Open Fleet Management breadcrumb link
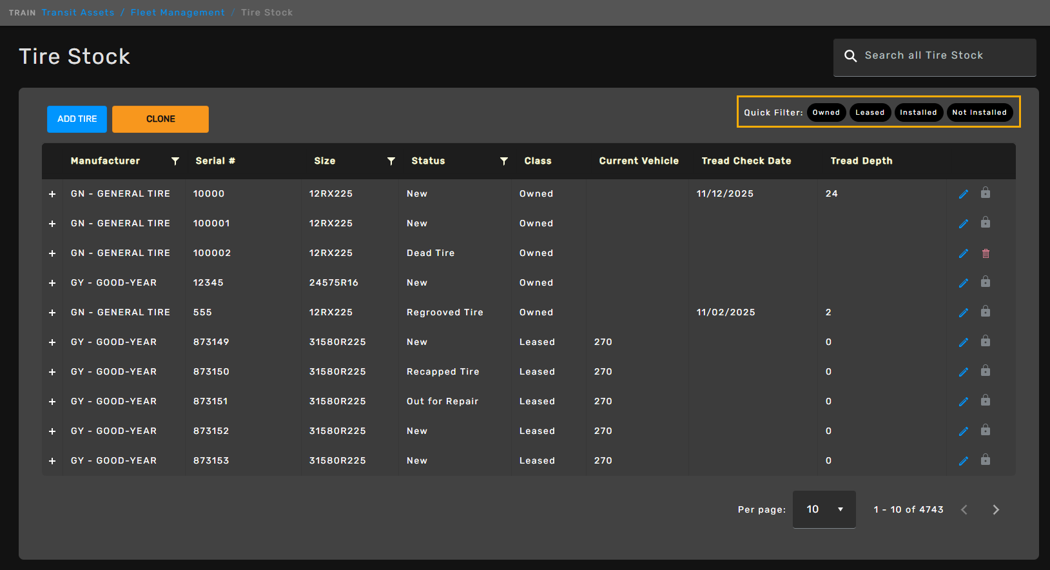Screen dimensions: 1050x570 click(177, 13)
